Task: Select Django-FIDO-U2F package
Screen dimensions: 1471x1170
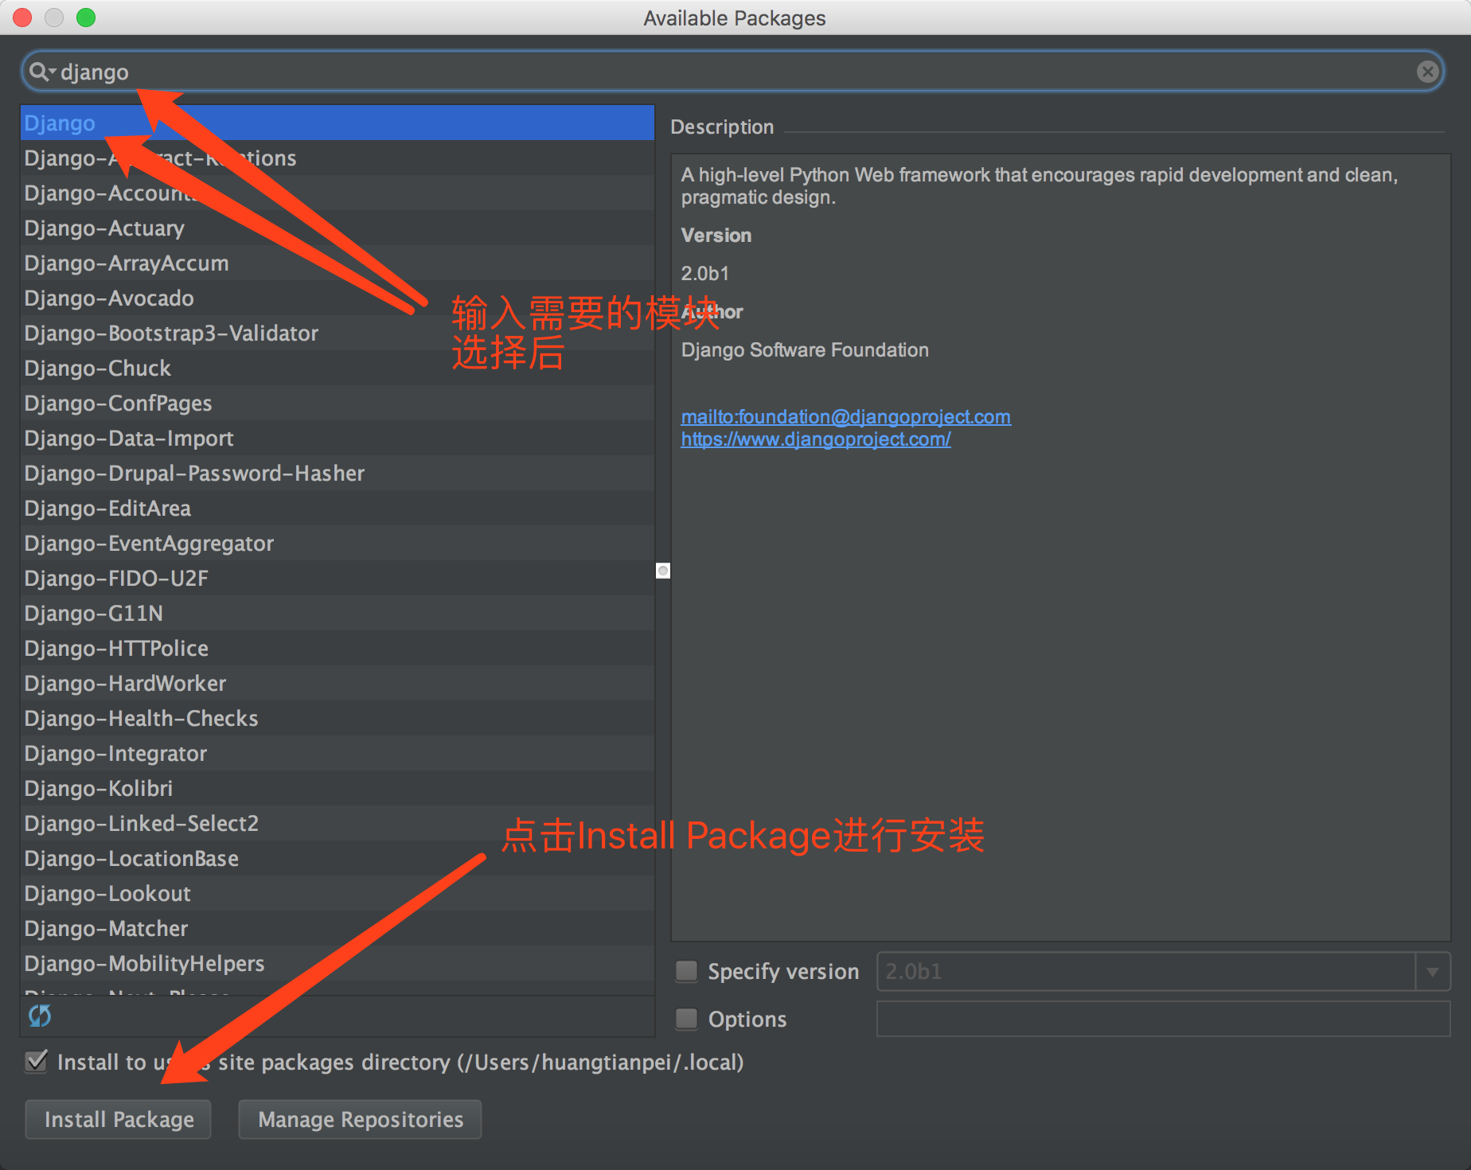Action: click(338, 578)
